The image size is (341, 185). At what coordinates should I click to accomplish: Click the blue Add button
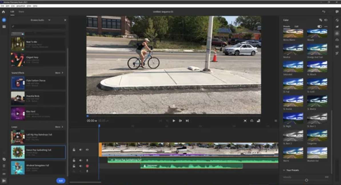(61, 181)
